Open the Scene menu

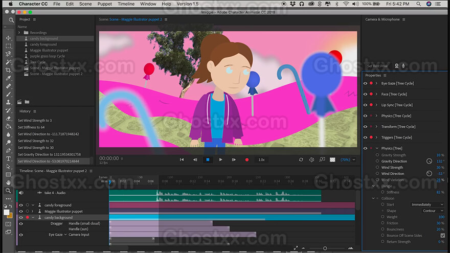click(x=85, y=4)
